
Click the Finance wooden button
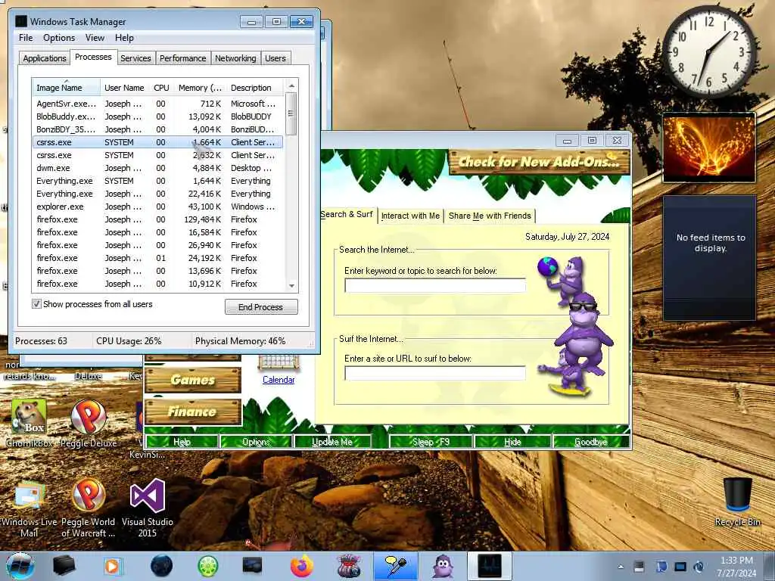pyautogui.click(x=193, y=412)
